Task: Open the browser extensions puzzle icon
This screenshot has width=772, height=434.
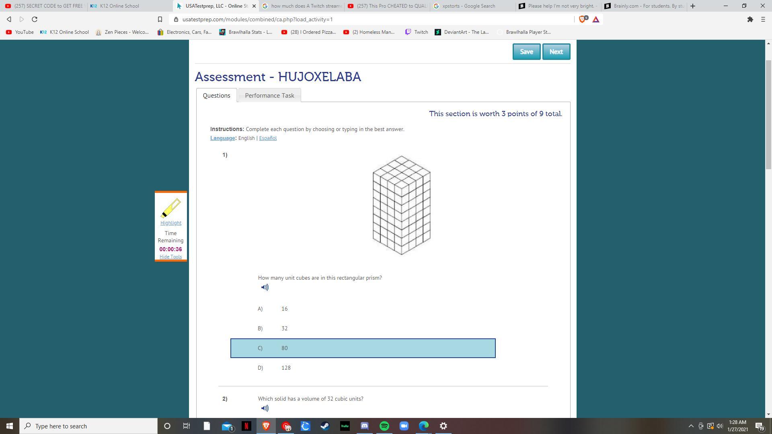Action: (x=750, y=19)
